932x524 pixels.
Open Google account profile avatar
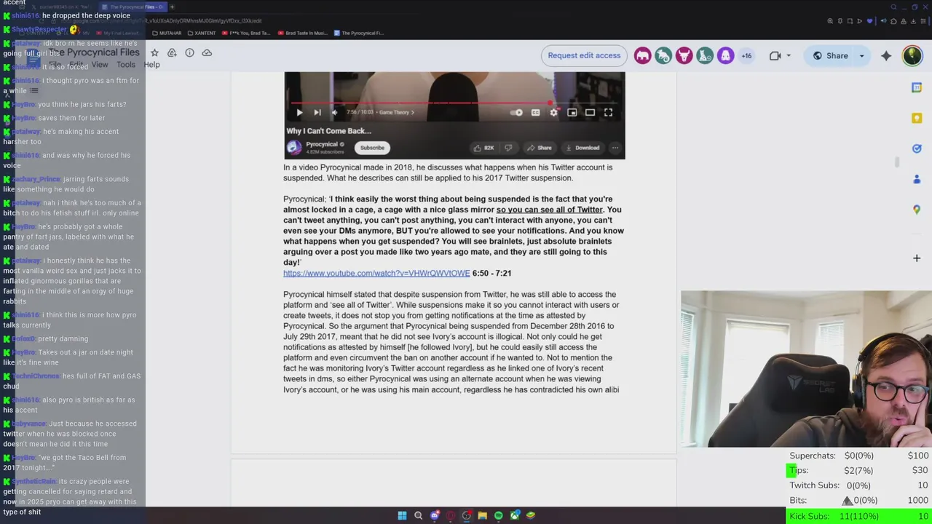tap(912, 56)
